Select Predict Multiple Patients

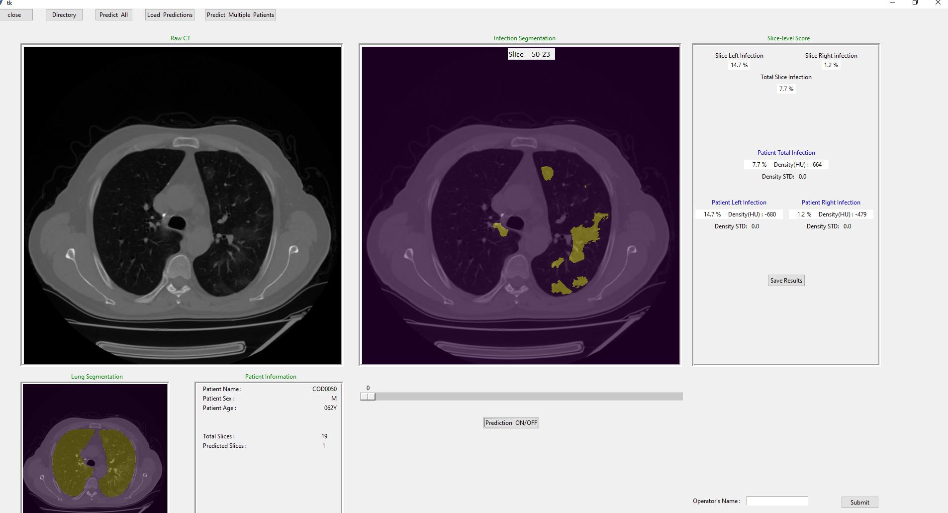coord(240,15)
